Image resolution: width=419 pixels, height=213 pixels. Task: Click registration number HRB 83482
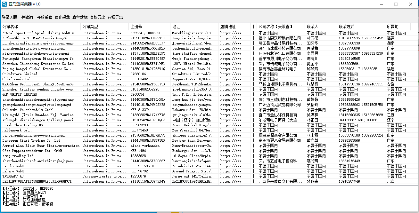pyautogui.click(x=139, y=79)
